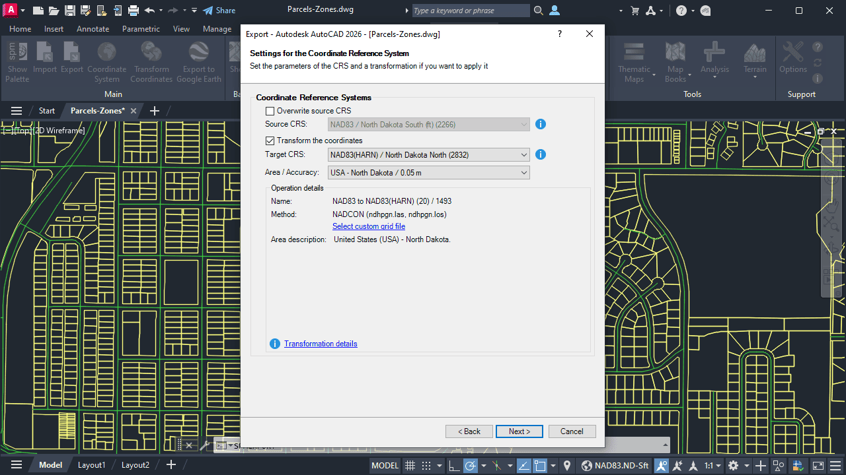Open the annotation scale 1:1 dropdown

coord(712,465)
